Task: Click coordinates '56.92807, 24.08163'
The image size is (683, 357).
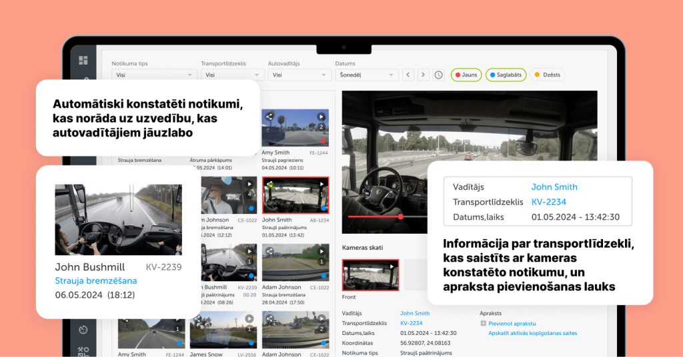Action: [425, 343]
